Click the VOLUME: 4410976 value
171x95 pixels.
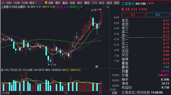tap(33, 70)
